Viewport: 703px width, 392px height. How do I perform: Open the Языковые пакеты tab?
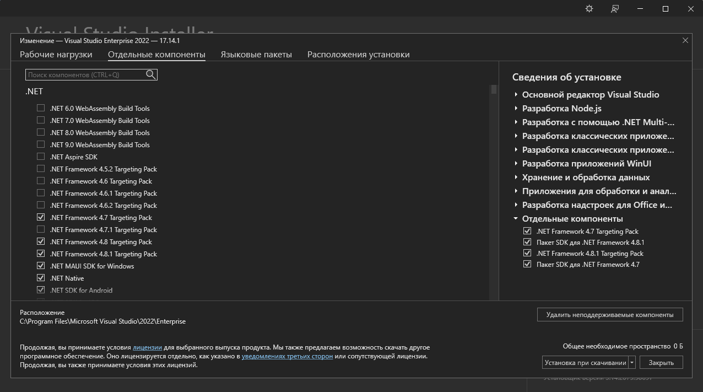point(256,55)
